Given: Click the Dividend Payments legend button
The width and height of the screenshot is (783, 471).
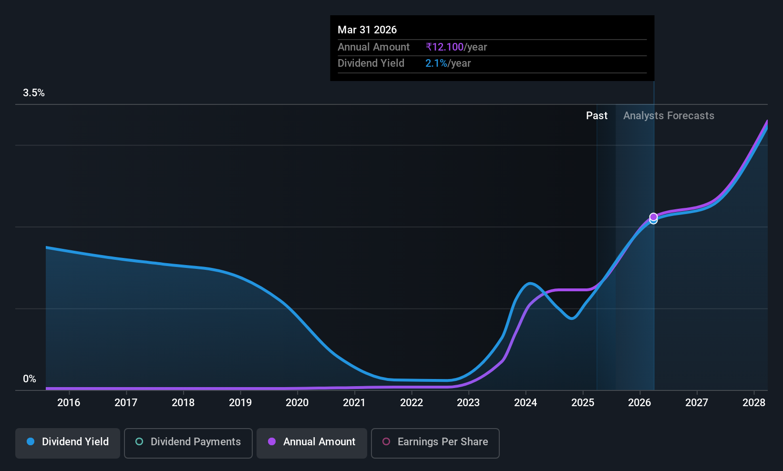Looking at the screenshot, I should pos(188,443).
